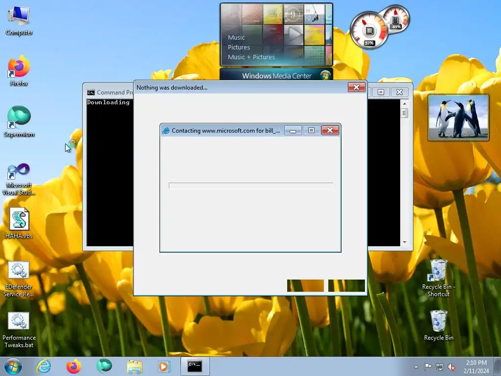
Task: Close the Contacting www.microsoft.com window
Action: 330,130
